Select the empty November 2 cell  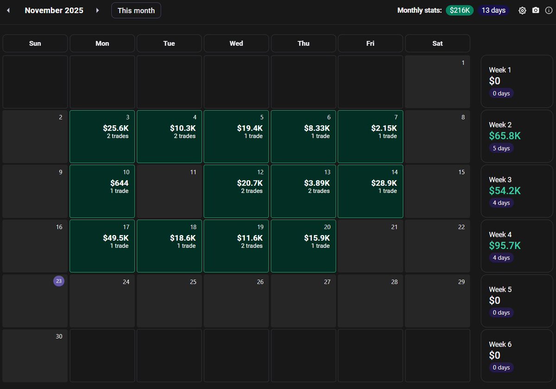click(35, 136)
